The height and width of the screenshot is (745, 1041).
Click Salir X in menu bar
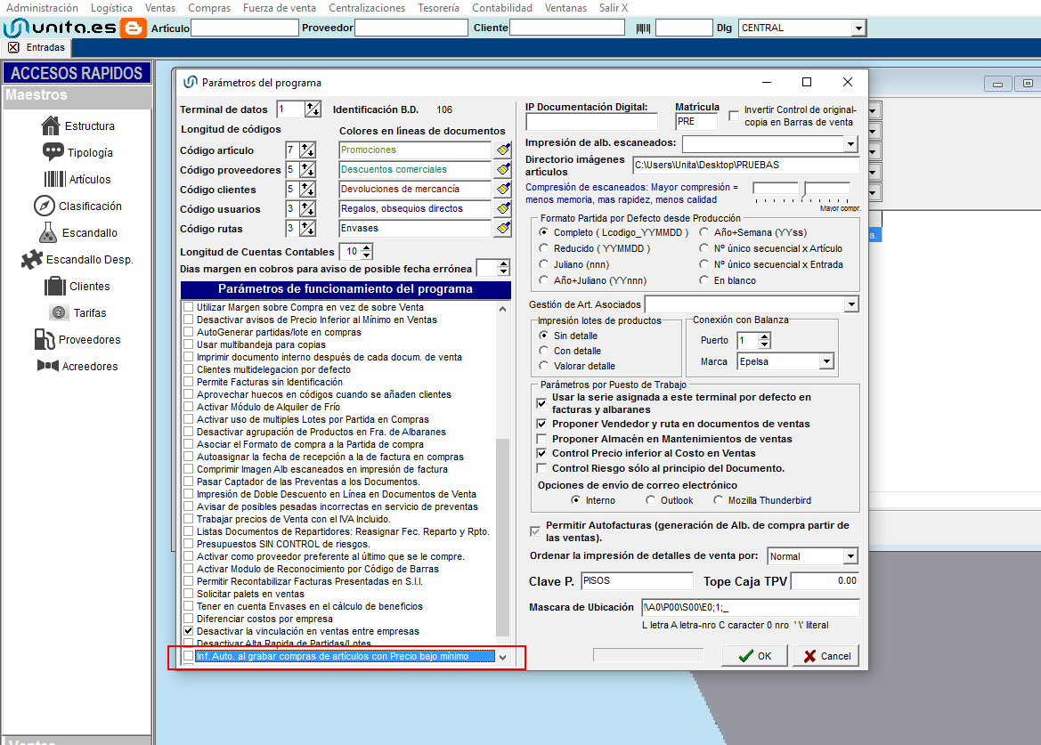[x=613, y=8]
